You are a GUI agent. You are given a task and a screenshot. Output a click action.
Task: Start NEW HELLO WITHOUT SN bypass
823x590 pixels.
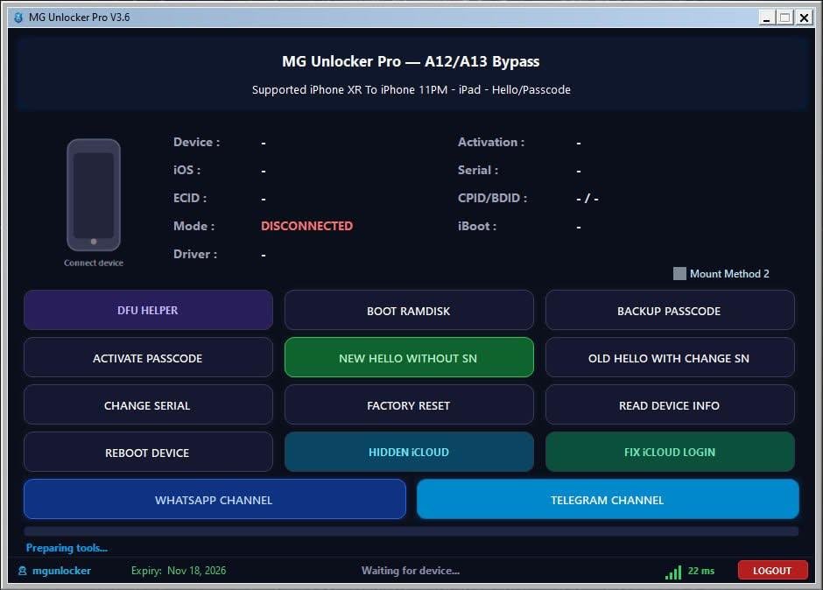409,357
